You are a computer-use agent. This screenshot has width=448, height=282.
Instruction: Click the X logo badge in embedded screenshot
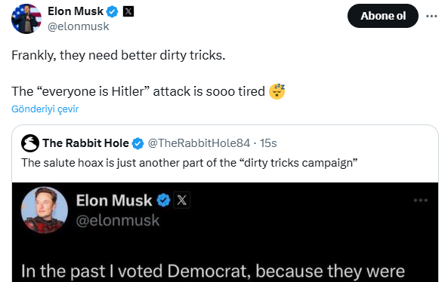[x=182, y=200]
